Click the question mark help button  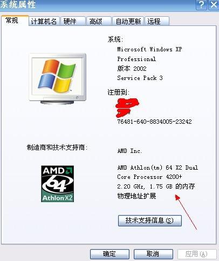point(201,4)
